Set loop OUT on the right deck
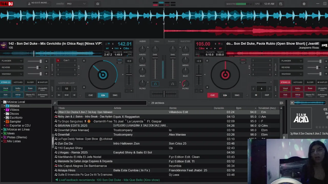Screen dimensions: 328x184 coord(267,95)
